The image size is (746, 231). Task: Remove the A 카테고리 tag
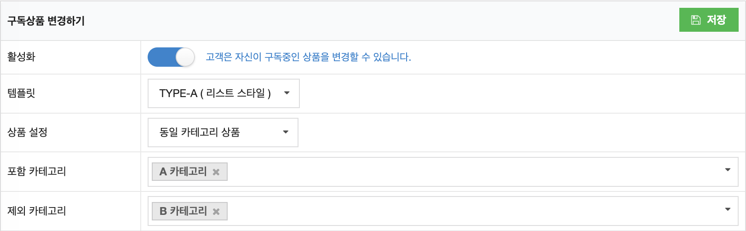tap(216, 172)
